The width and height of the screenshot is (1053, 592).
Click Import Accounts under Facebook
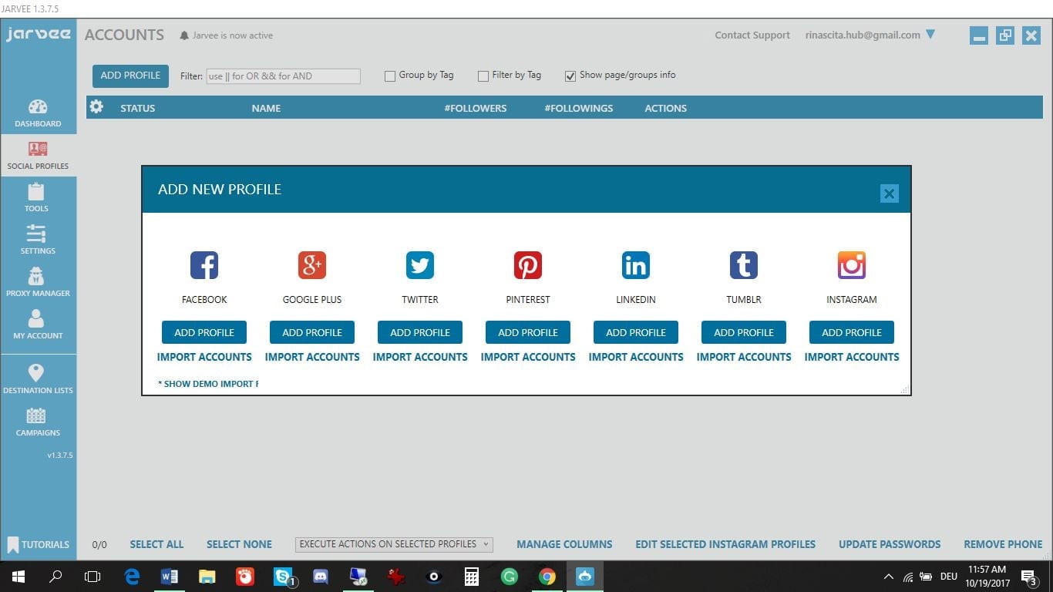pos(204,357)
